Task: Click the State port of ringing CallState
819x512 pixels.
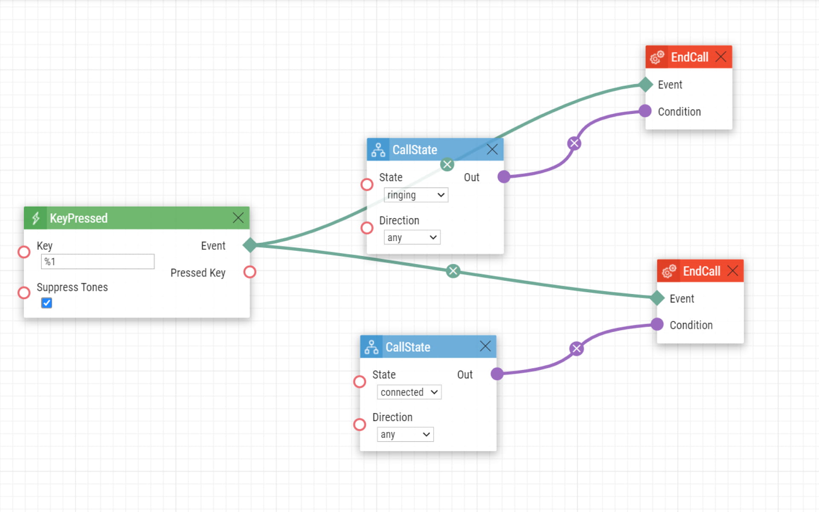Action: click(x=367, y=184)
